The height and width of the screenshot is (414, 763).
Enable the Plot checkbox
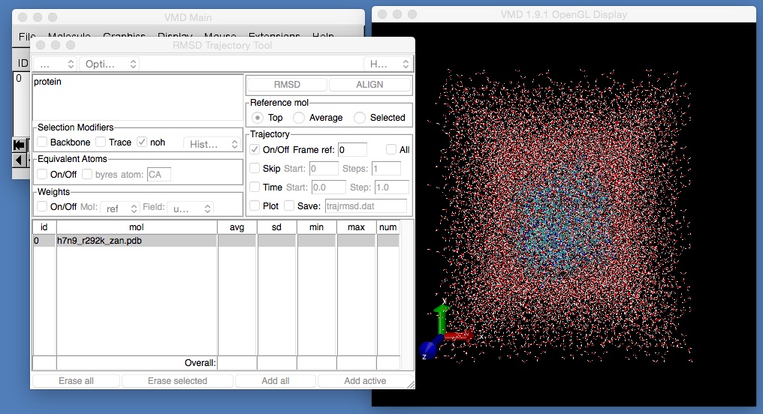[x=255, y=205]
